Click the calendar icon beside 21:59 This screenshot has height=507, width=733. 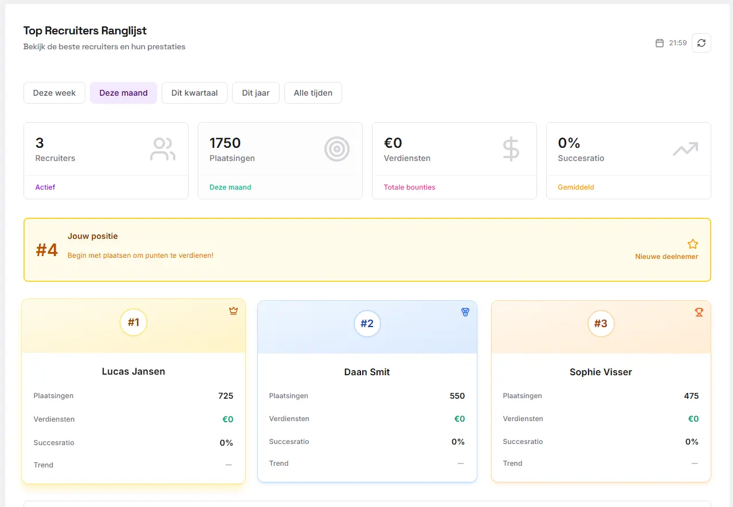click(660, 43)
